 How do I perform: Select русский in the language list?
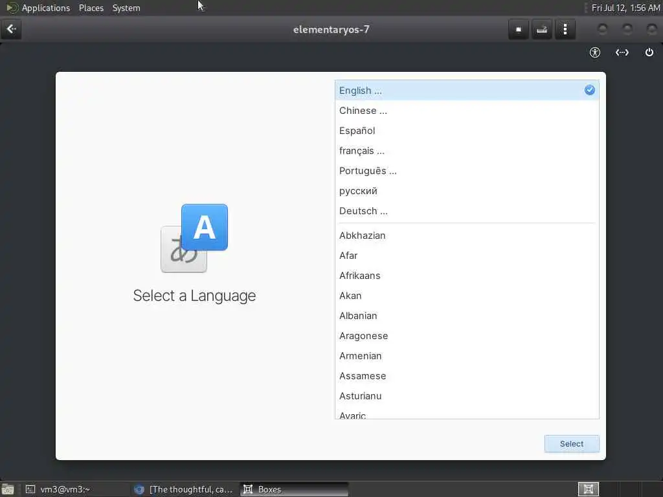click(467, 191)
